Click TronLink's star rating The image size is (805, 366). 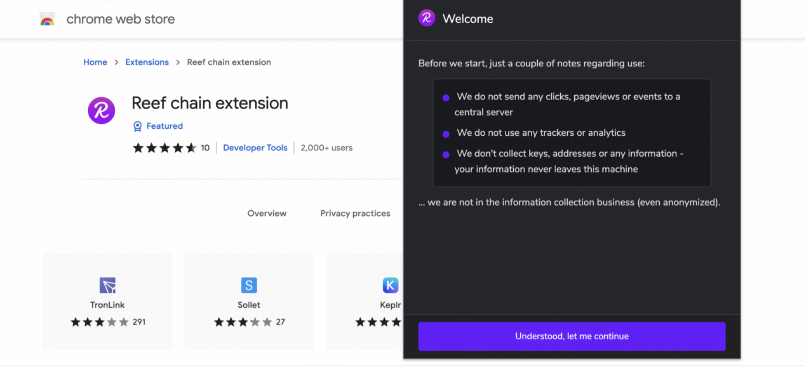coord(100,322)
